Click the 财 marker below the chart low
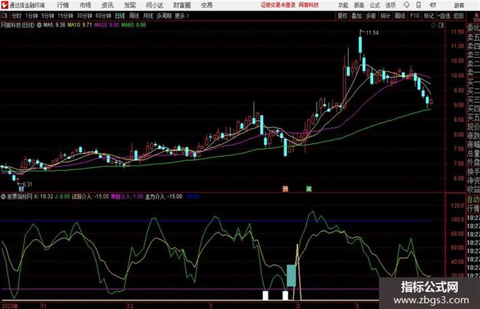The image size is (480, 309). click(21, 189)
